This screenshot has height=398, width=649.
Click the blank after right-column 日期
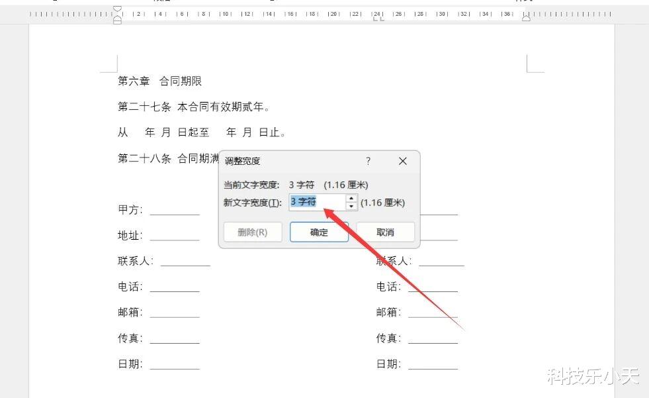[x=433, y=365]
